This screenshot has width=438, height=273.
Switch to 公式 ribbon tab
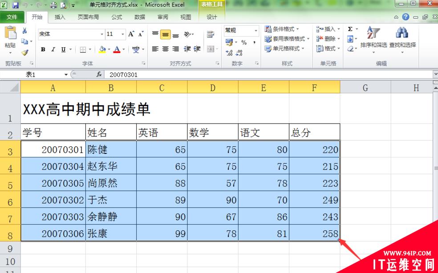[117, 17]
